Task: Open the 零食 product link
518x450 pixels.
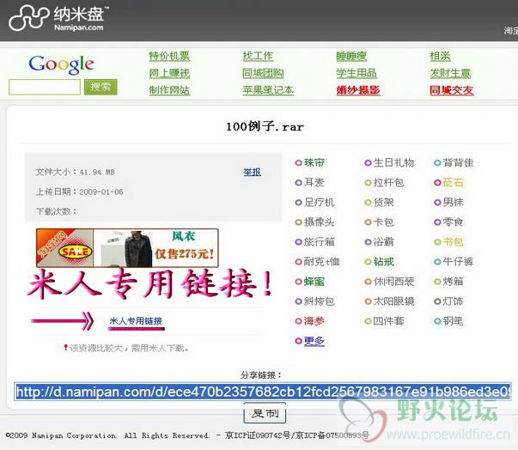Action: coord(453,222)
